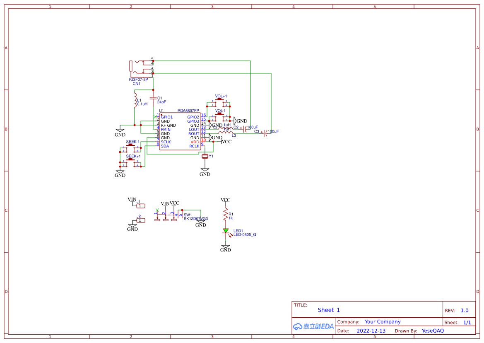
Task: Click the Sheet_1 title field
Action: [329, 310]
